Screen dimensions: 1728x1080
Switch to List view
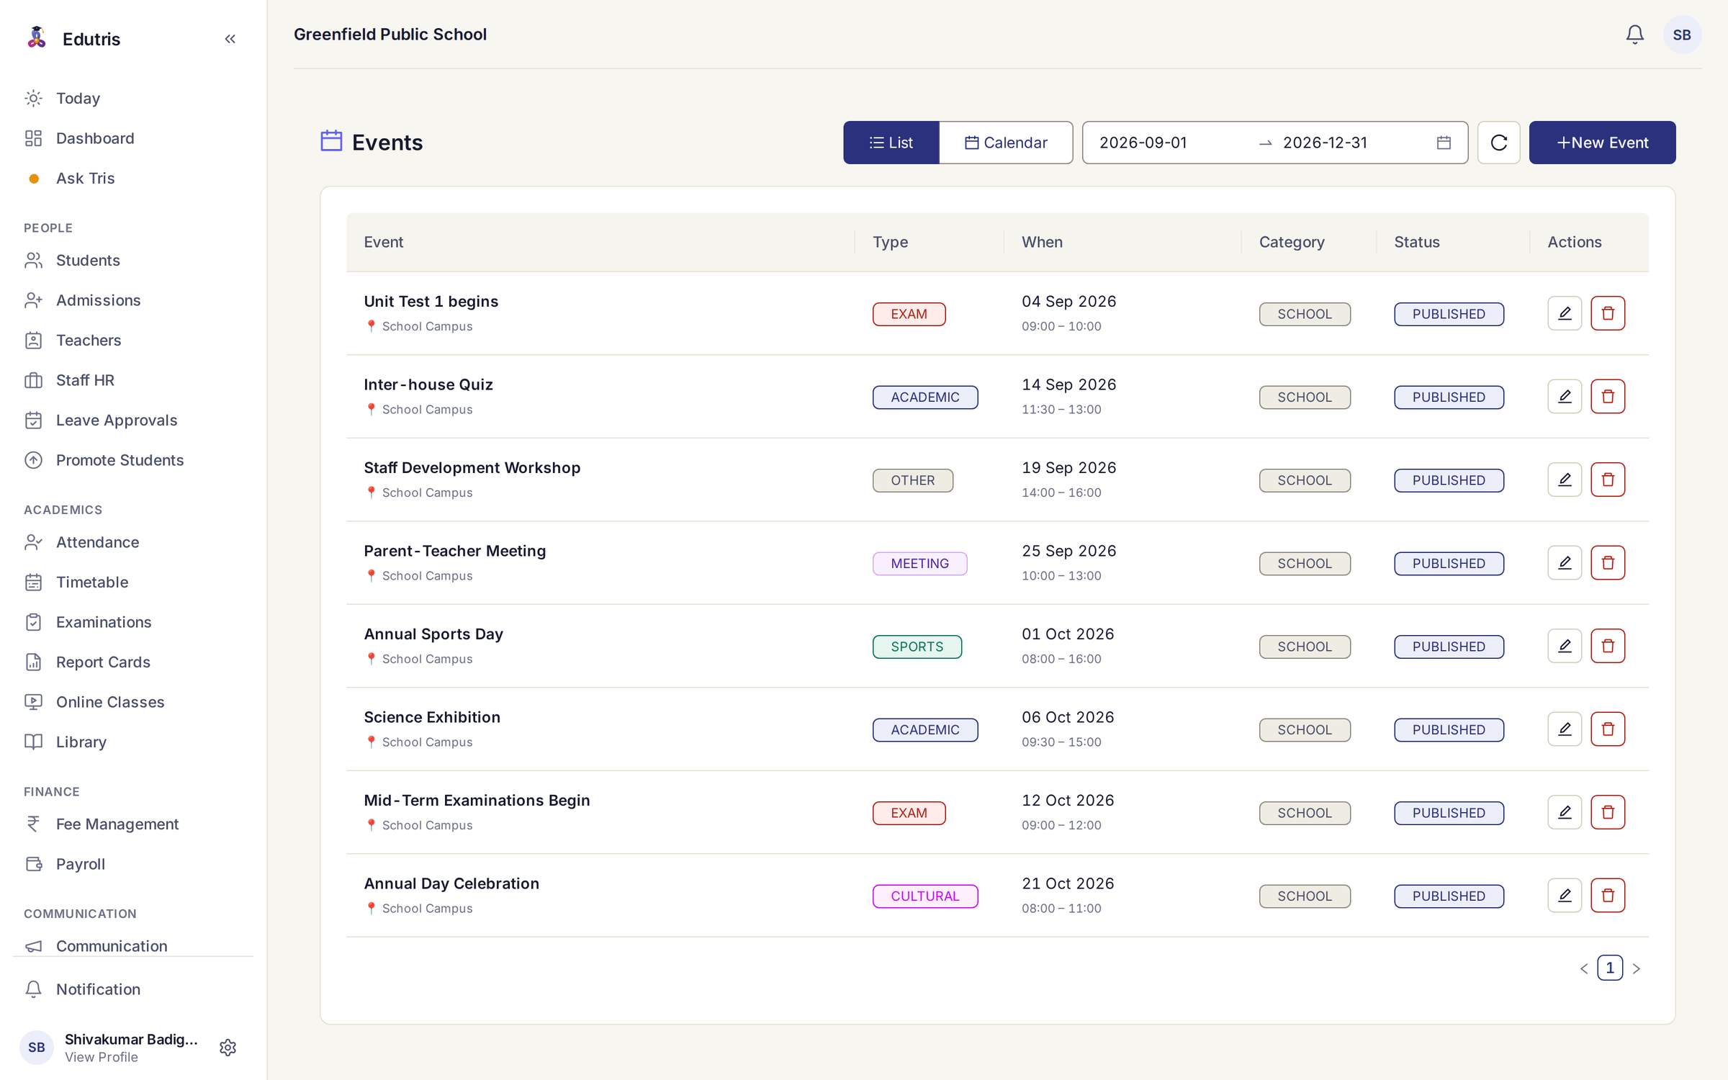(x=891, y=143)
